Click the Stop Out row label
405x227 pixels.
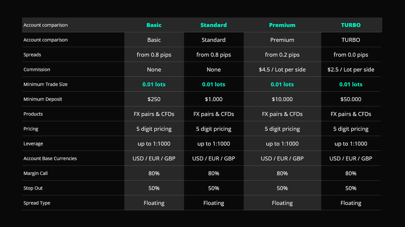point(33,188)
